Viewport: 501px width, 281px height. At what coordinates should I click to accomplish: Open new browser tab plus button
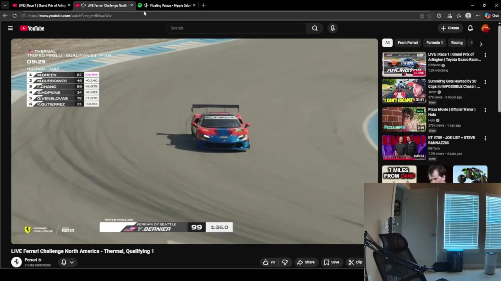point(204,5)
